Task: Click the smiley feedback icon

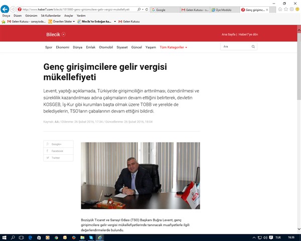Action: [x=297, y=9]
